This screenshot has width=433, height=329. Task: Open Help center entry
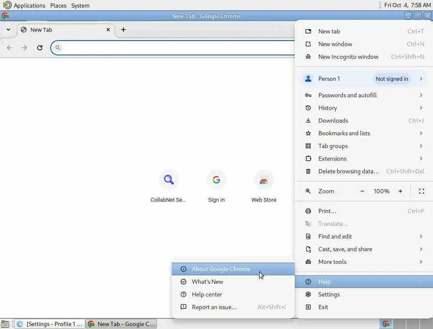pyautogui.click(x=233, y=294)
